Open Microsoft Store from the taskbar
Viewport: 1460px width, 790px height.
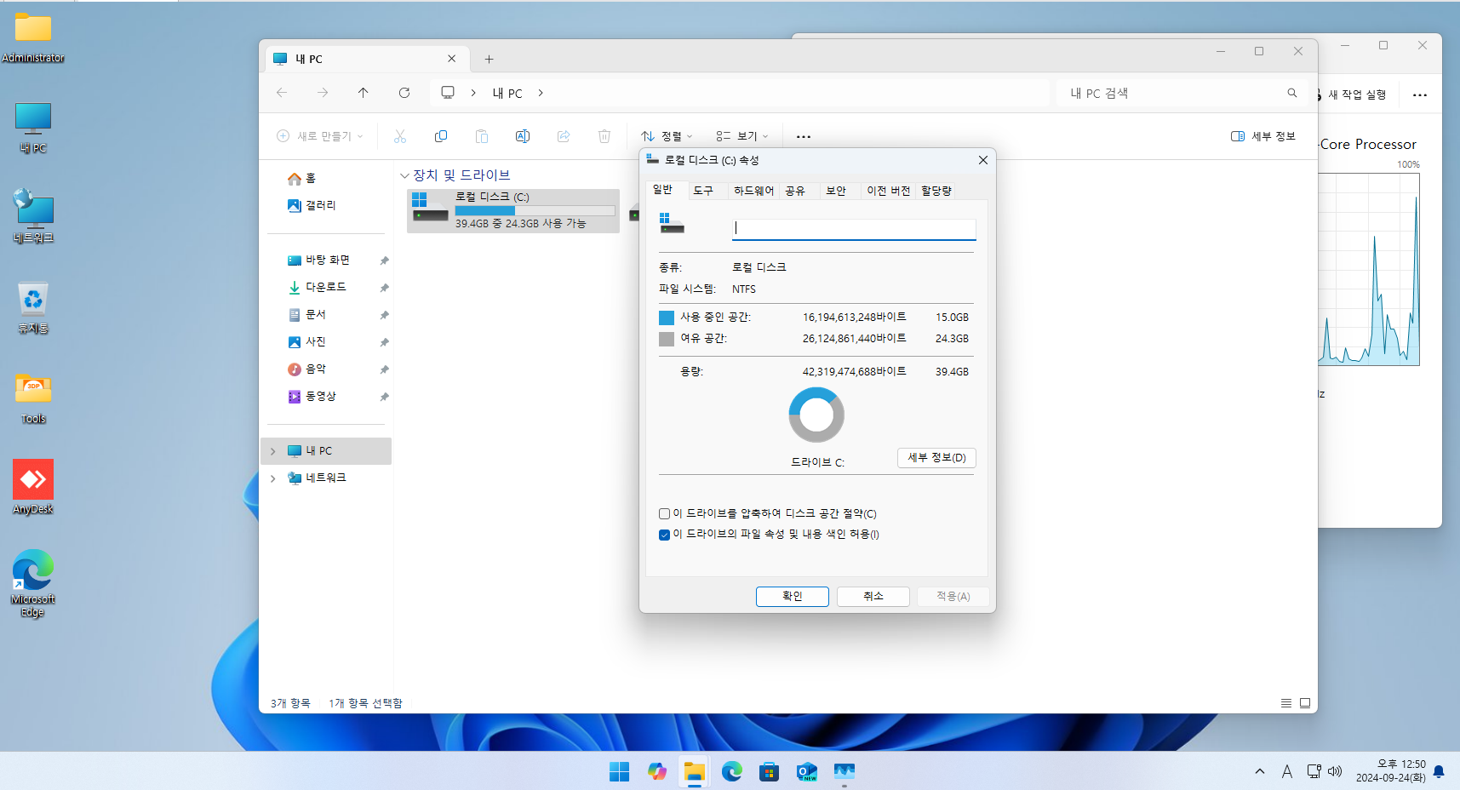pos(770,771)
